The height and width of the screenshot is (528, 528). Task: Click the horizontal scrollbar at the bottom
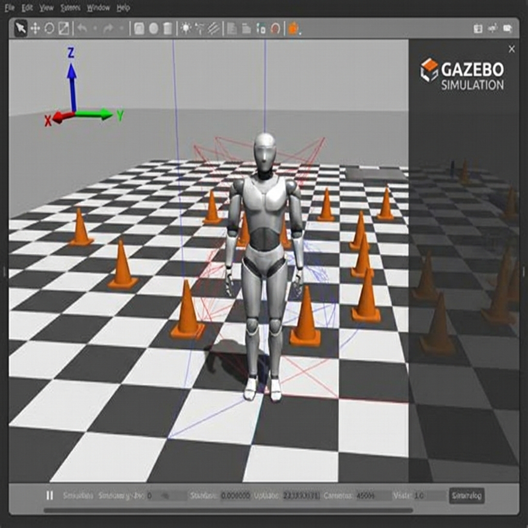[x=227, y=510]
